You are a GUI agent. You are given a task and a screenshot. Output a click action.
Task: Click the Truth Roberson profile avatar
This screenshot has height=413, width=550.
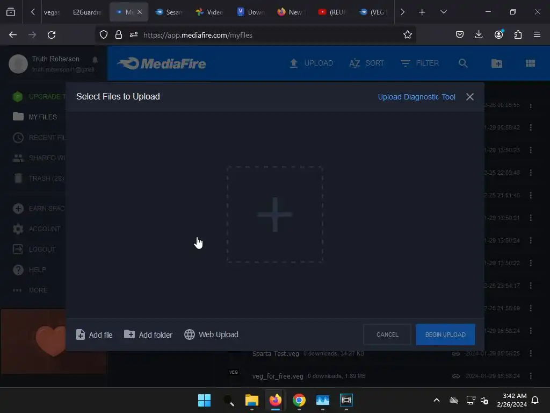point(18,64)
